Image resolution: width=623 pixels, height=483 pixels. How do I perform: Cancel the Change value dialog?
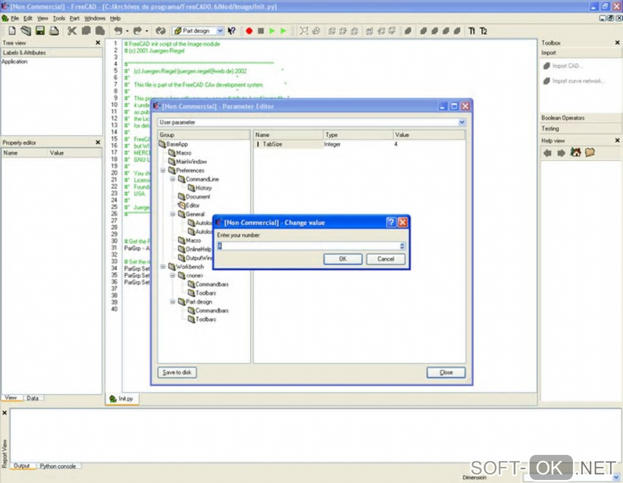click(x=385, y=259)
